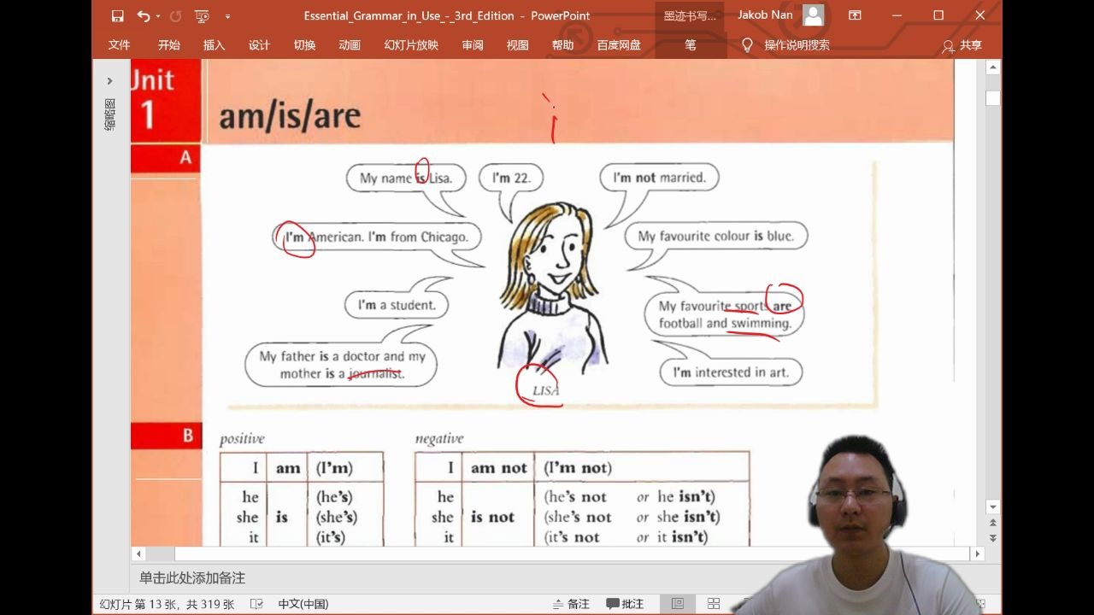
Task: Open the 审阅 (Review) ribbon tab
Action: pyautogui.click(x=473, y=45)
